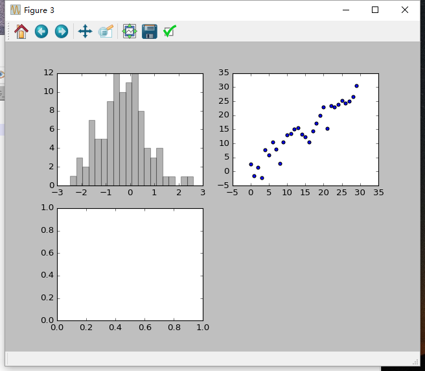Click the highest scatter point near 30
Screen dimensions: 425x371
tap(356, 86)
